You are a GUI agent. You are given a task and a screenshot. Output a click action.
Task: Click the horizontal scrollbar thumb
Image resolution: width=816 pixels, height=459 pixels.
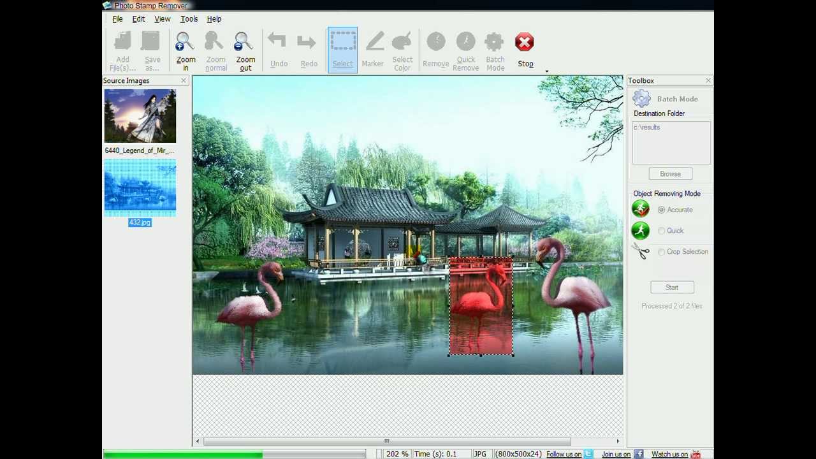click(x=386, y=441)
